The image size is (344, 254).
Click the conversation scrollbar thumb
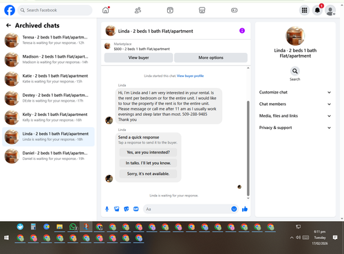[x=248, y=148]
